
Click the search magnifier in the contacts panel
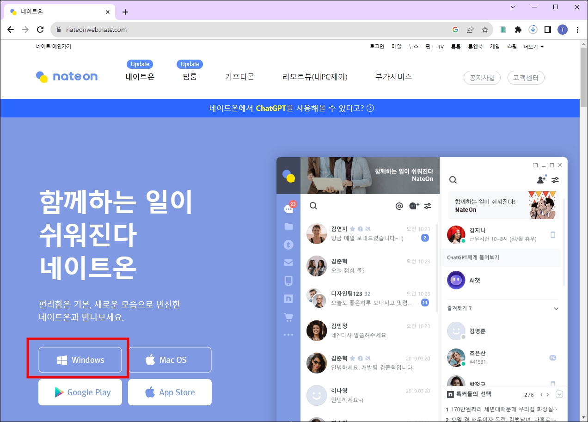[453, 180]
